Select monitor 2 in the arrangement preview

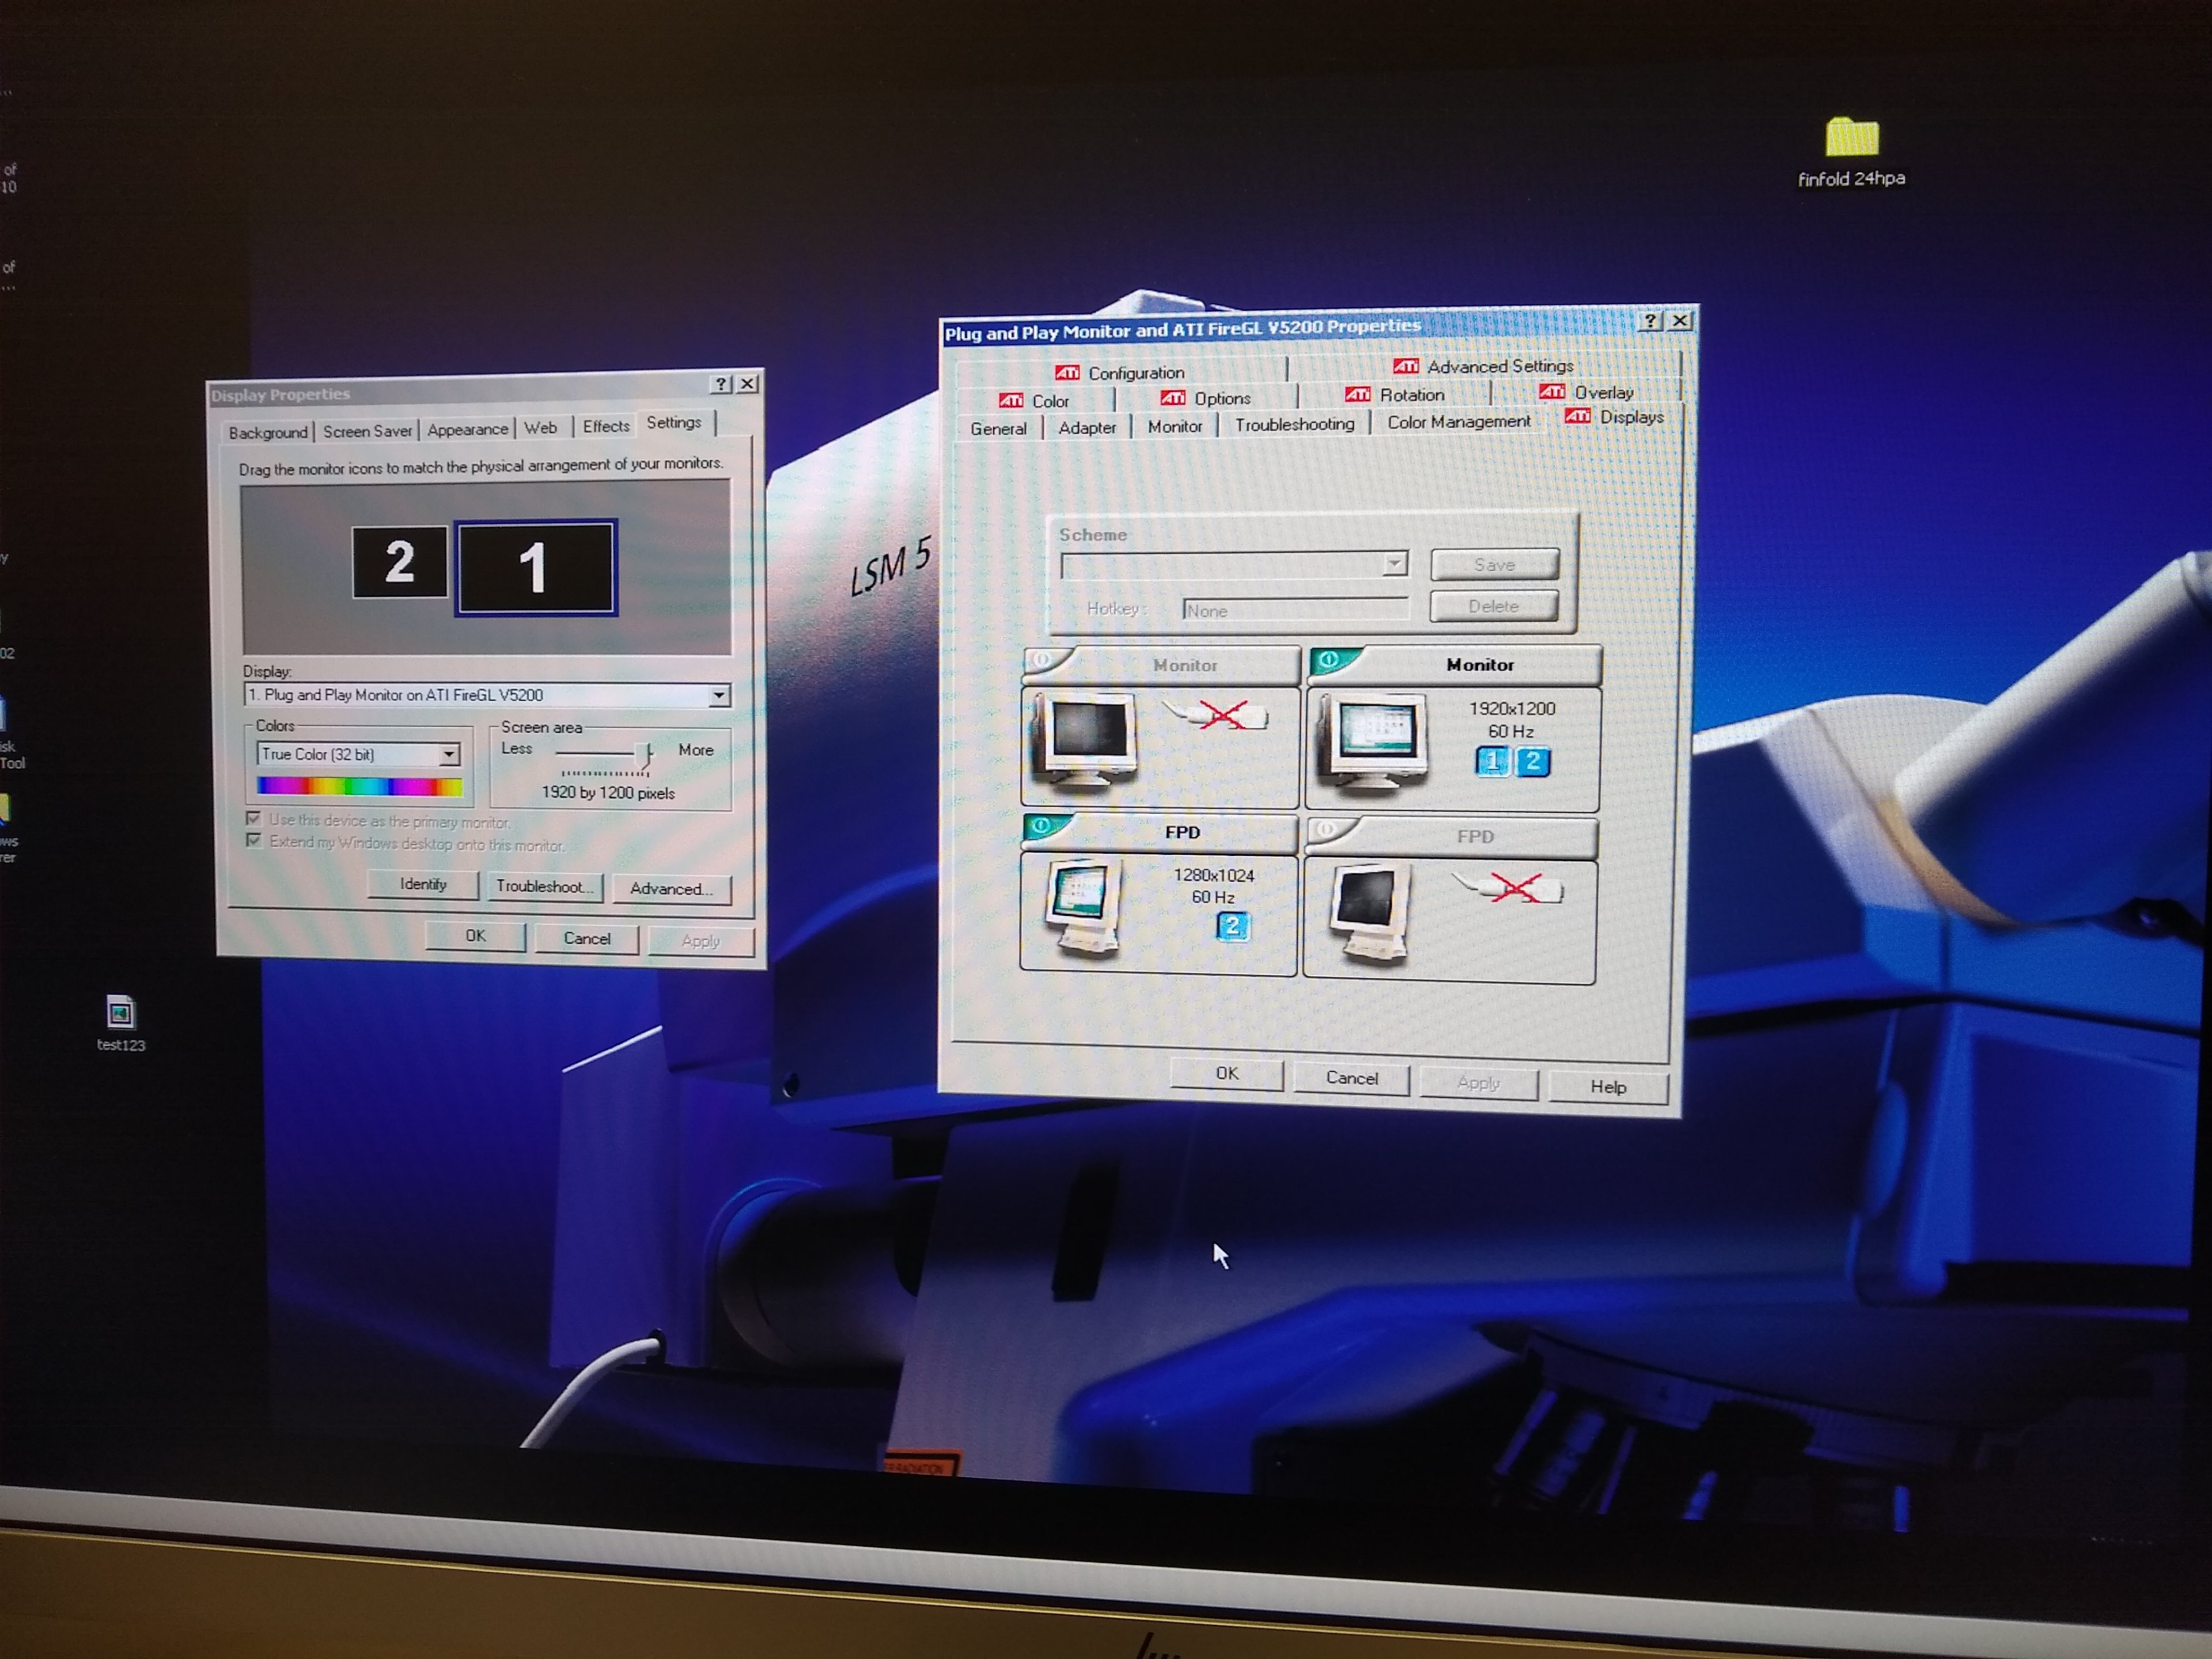(399, 562)
